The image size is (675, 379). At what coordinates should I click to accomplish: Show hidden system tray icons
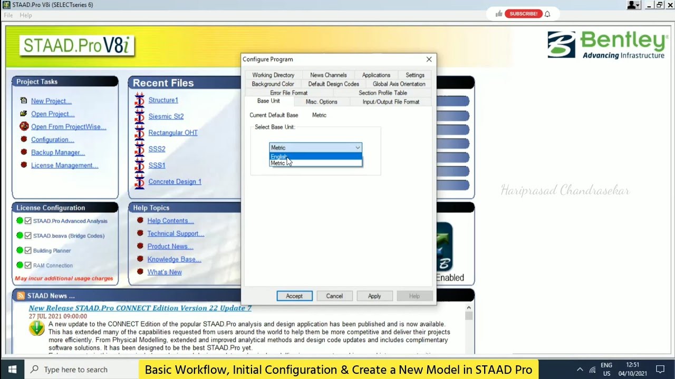click(580, 370)
